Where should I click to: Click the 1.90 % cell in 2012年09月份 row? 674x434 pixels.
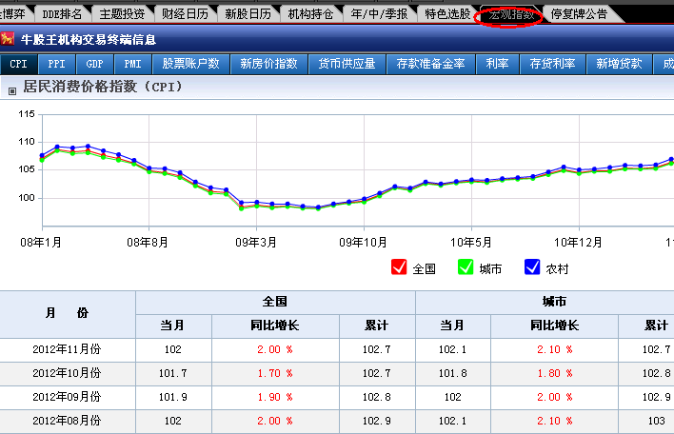coord(275,397)
